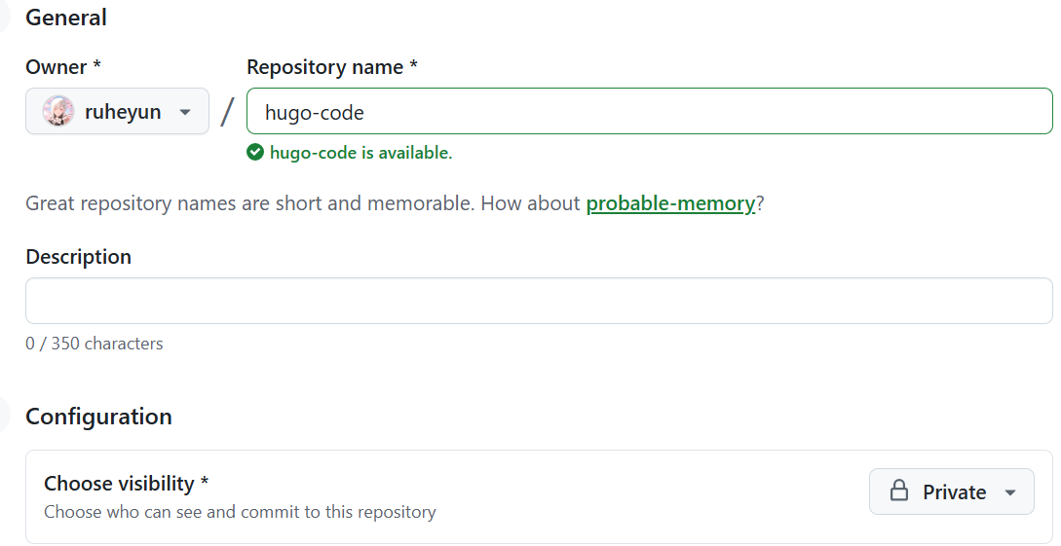The image size is (1061, 546).
Task: Click the '0 / 350 characters' counter
Action: [95, 344]
